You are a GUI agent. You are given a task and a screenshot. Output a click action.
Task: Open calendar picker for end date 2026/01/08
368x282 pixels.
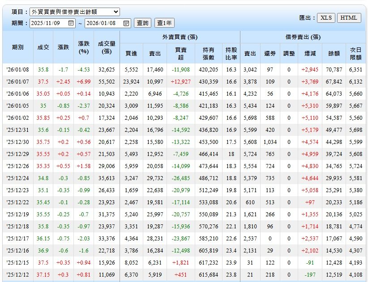pyautogui.click(x=126, y=23)
